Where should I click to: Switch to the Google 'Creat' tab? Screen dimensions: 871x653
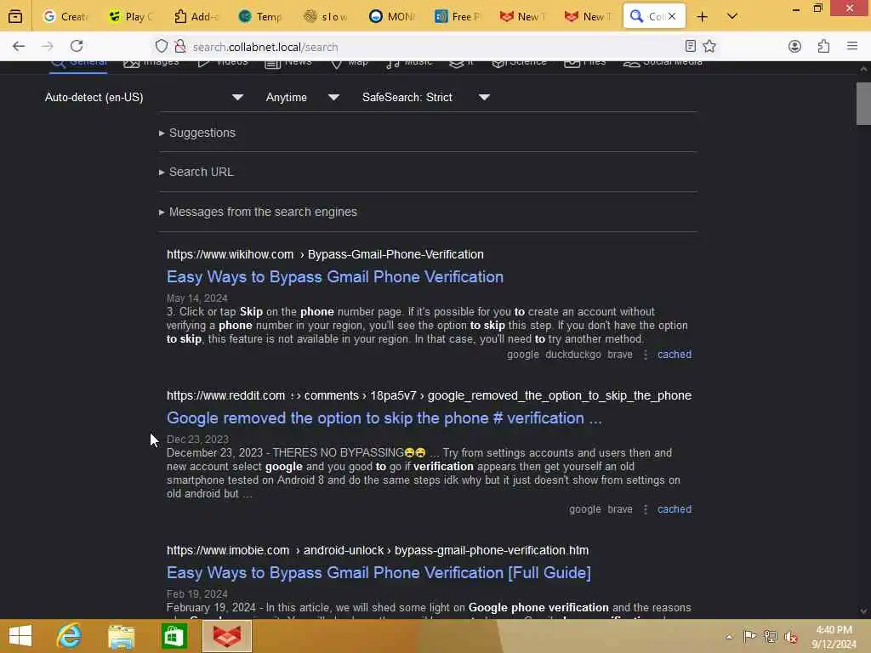(65, 17)
